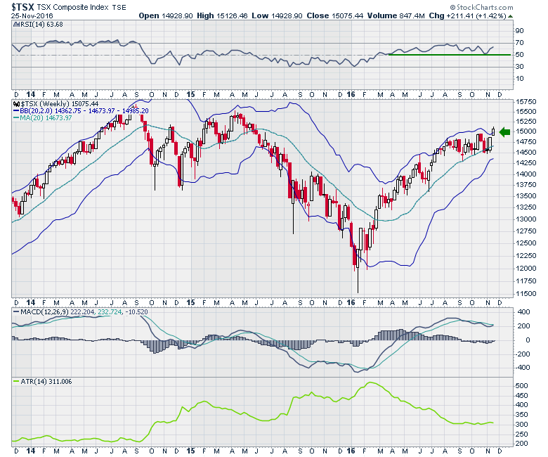The width and height of the screenshot is (548, 457).
Task: Click the Chg +211.41 (+1.42%) value
Action: (x=468, y=15)
